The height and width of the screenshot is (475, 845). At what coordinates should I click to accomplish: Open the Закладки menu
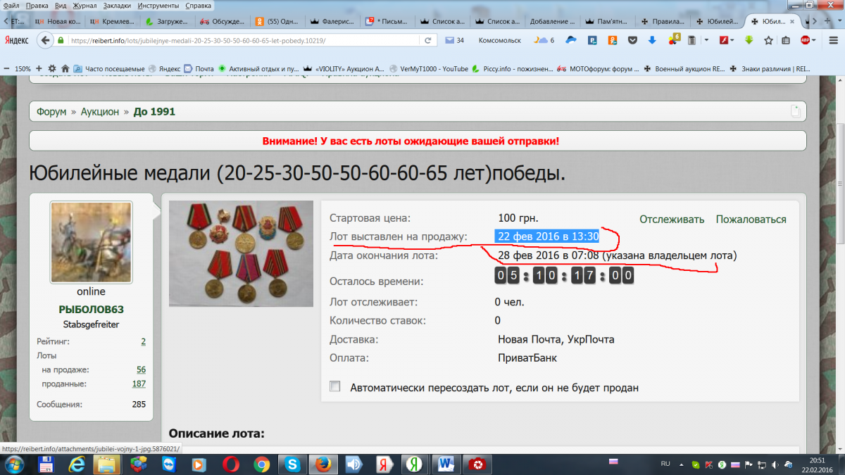117,5
